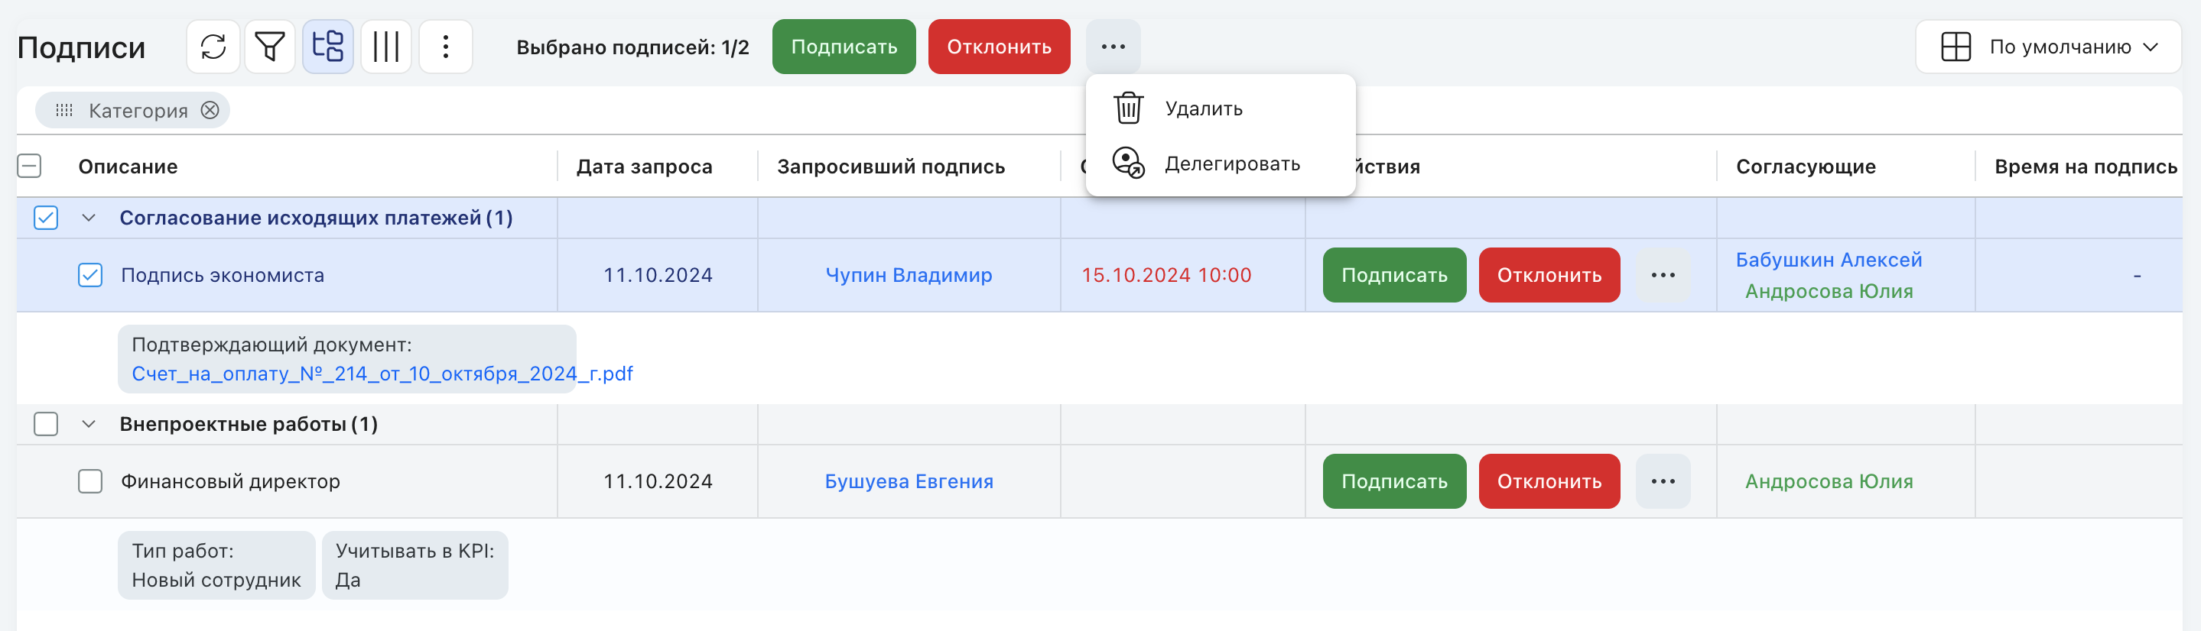The height and width of the screenshot is (631, 2201).
Task: Open Бабушкин Алексей approver link
Action: click(x=1829, y=260)
